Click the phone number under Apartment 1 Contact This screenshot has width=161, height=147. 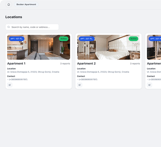click(x=17, y=79)
